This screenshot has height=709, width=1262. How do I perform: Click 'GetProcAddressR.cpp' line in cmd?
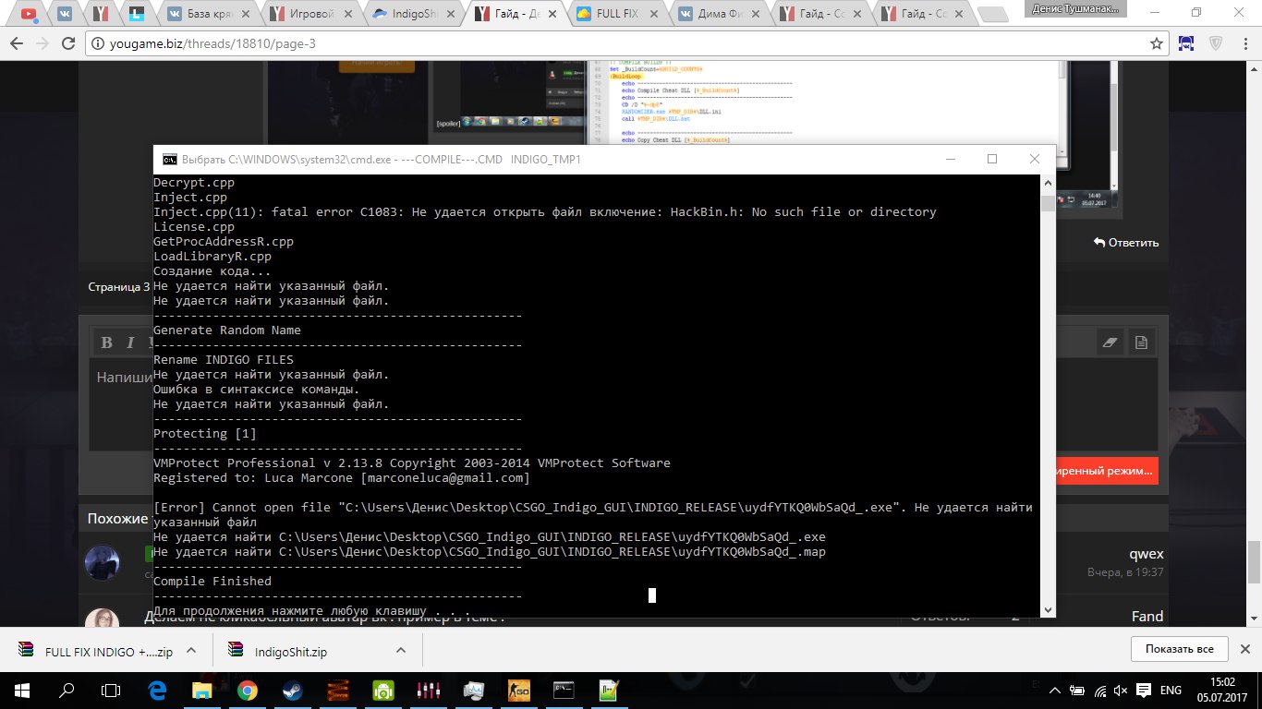click(x=224, y=241)
